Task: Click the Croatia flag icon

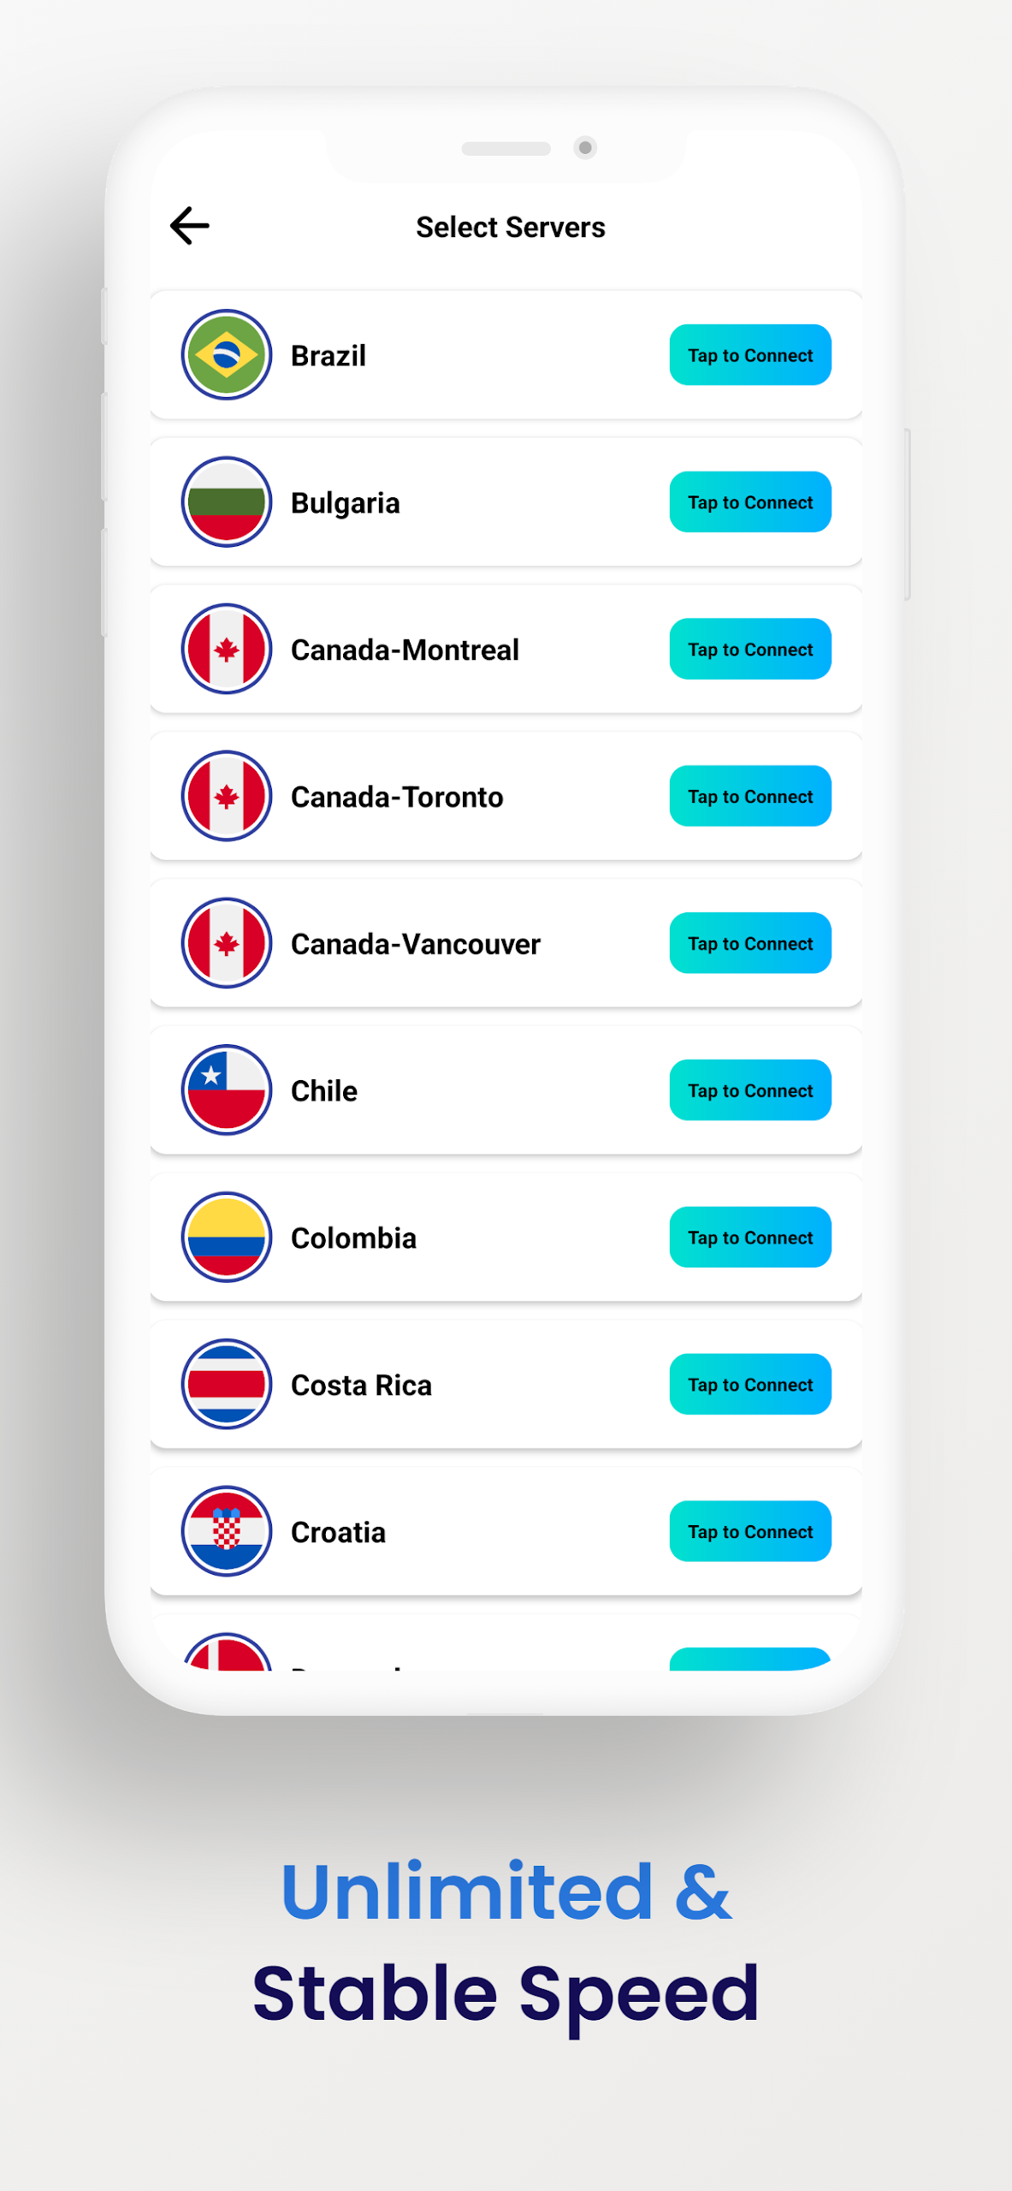Action: click(x=227, y=1531)
